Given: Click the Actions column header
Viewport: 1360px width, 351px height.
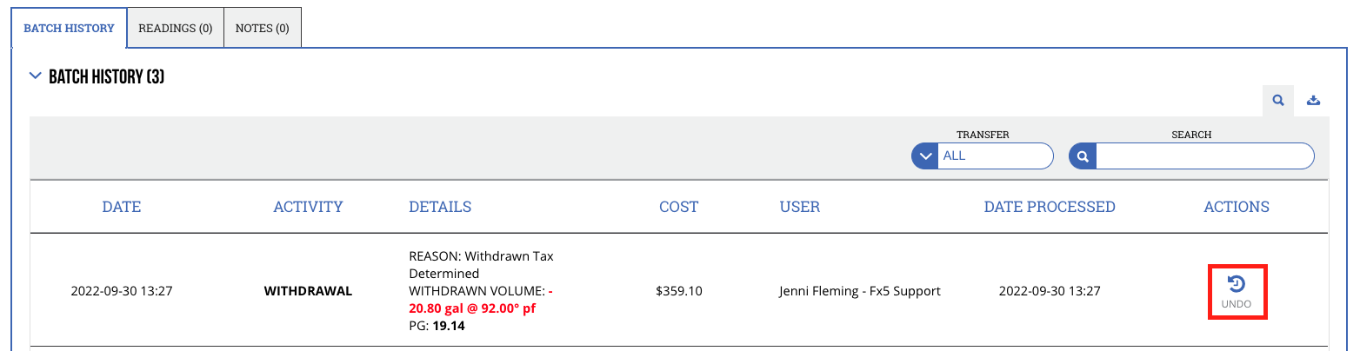Looking at the screenshot, I should [x=1237, y=207].
